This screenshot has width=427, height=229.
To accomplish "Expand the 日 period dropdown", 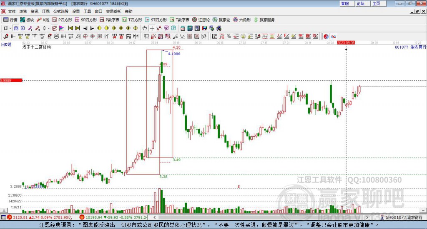I will tap(10, 28).
